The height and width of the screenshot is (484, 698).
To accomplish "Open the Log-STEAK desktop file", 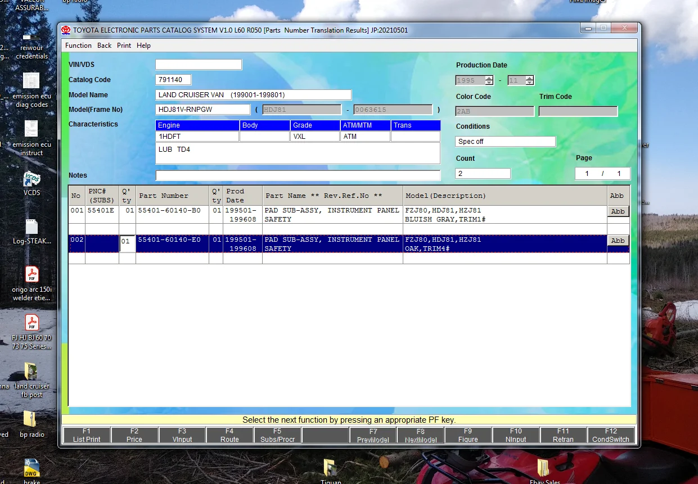I will click(x=31, y=232).
